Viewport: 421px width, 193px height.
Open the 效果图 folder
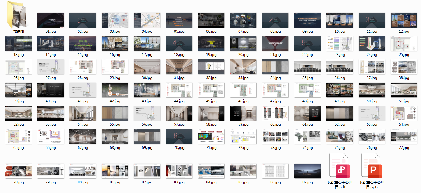[x=18, y=15]
